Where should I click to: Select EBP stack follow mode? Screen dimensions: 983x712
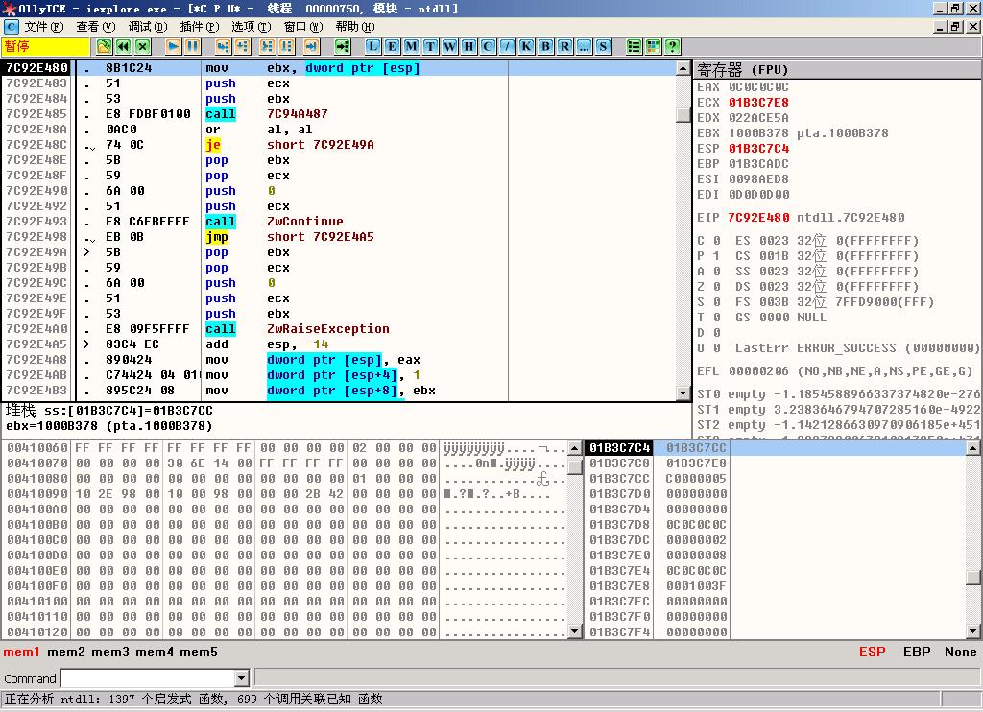point(917,652)
